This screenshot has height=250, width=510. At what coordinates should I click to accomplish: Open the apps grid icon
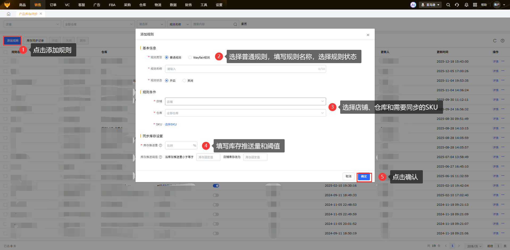(x=475, y=5)
